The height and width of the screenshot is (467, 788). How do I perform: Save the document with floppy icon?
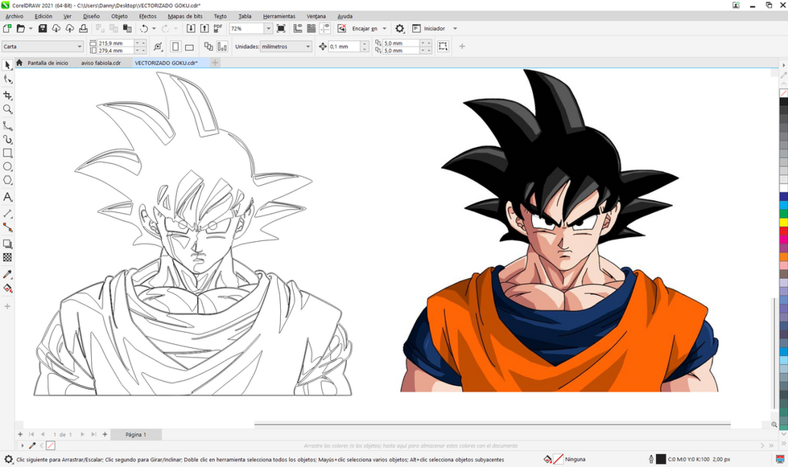click(x=42, y=29)
